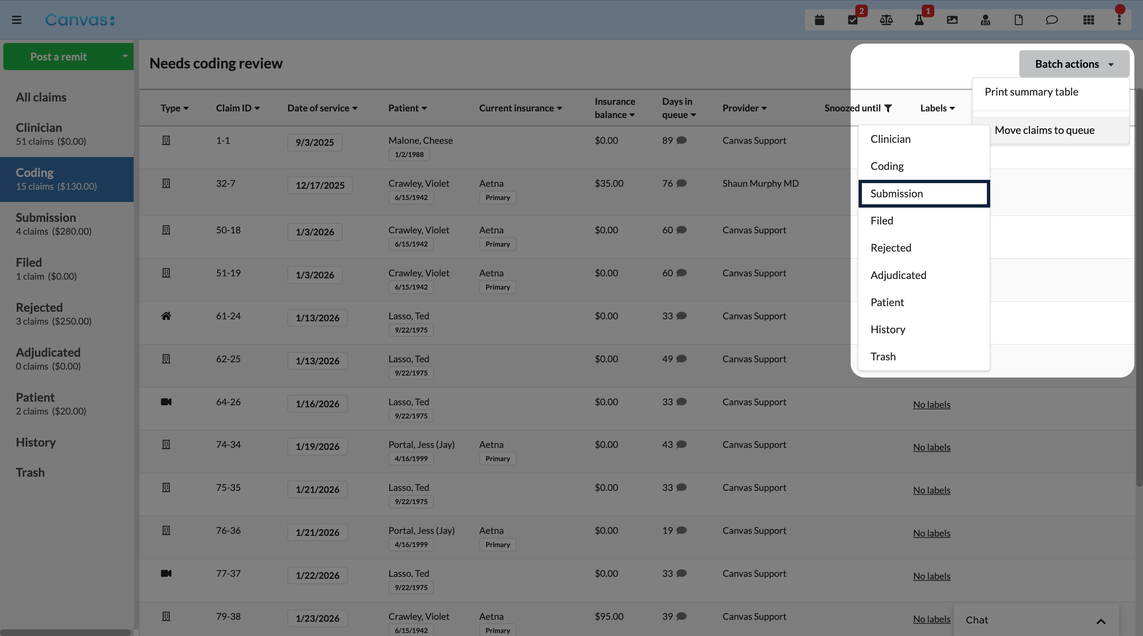
Task: Open the calendar icon in header
Action: pos(820,20)
